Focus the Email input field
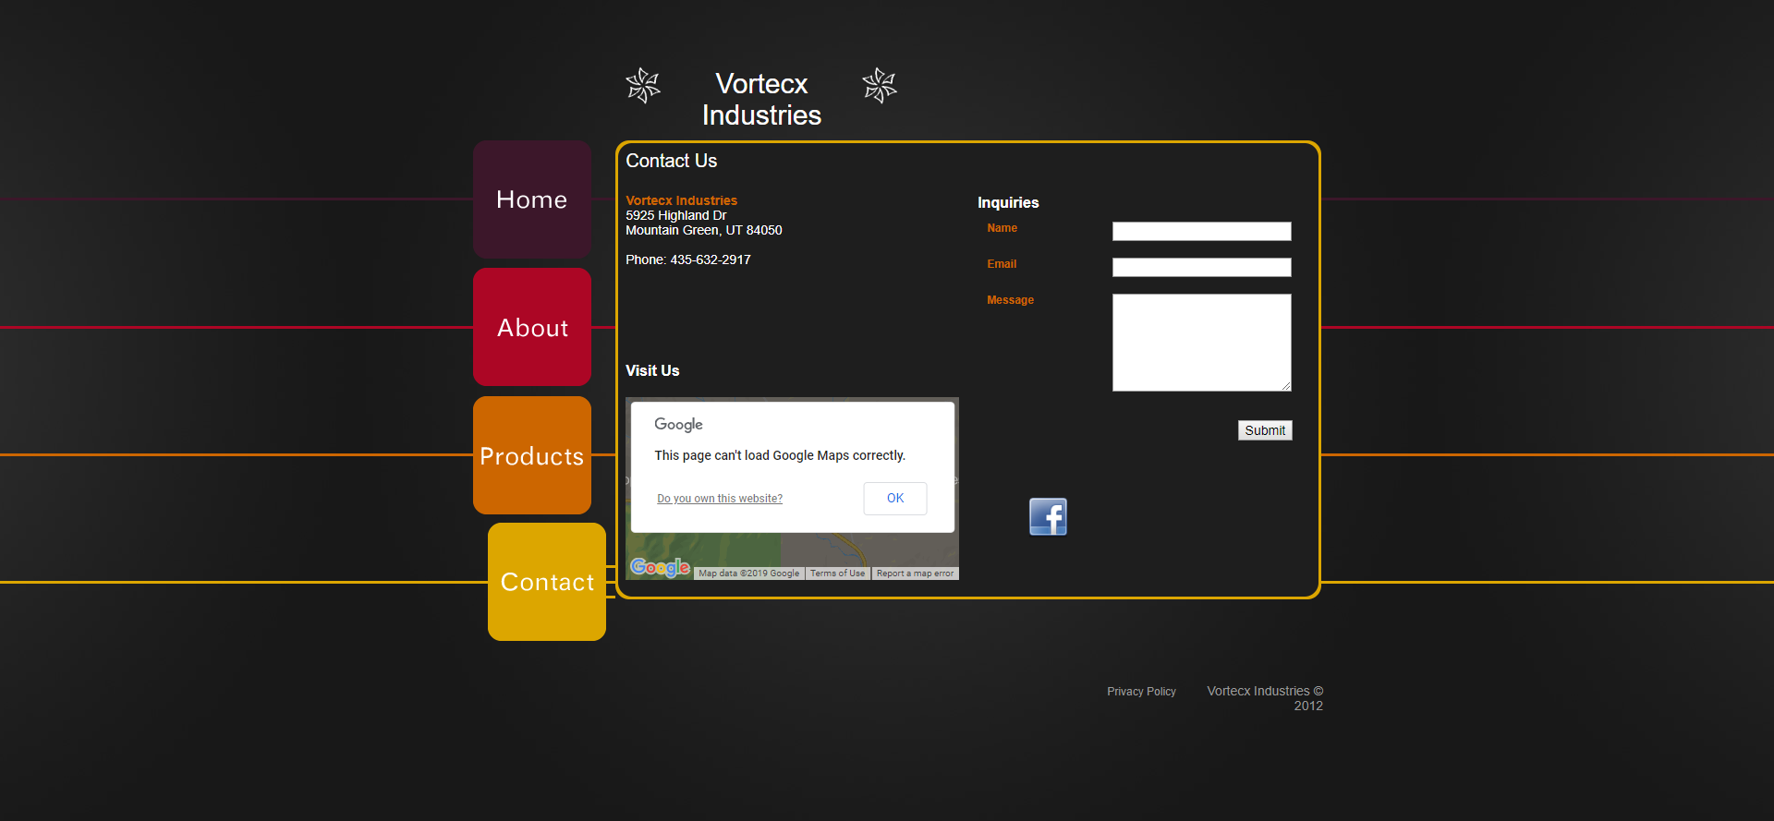The width and height of the screenshot is (1774, 821). (1201, 267)
